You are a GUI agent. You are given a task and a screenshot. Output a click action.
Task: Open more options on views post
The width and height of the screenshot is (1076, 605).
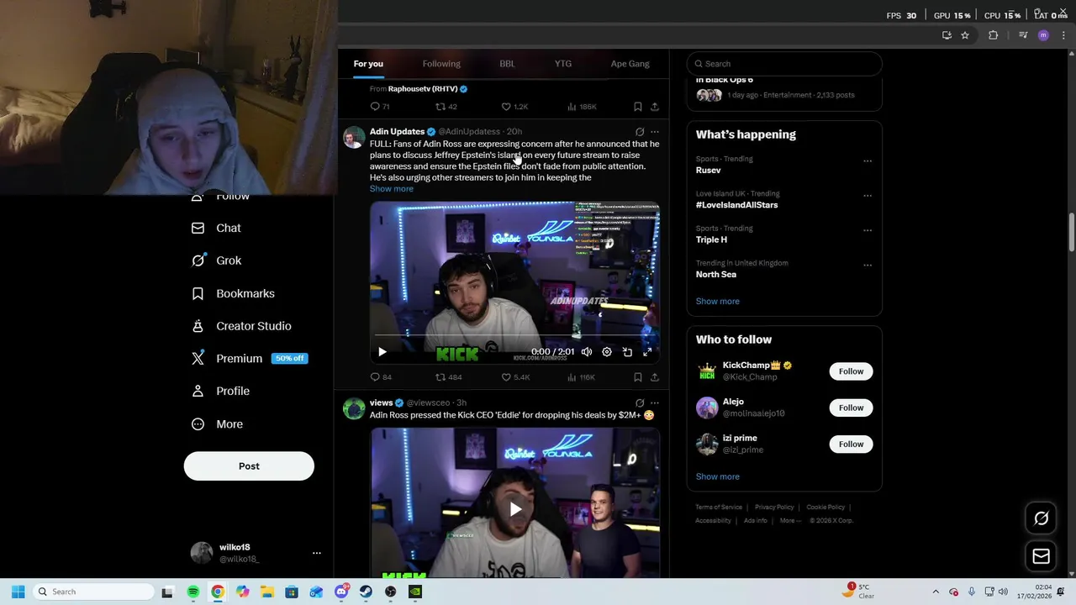coord(655,403)
